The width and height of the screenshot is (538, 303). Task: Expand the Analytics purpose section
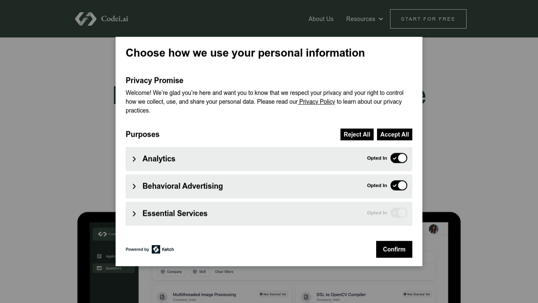(x=134, y=159)
